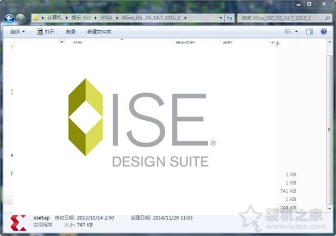Click the 748 KB size cell

click(x=288, y=207)
